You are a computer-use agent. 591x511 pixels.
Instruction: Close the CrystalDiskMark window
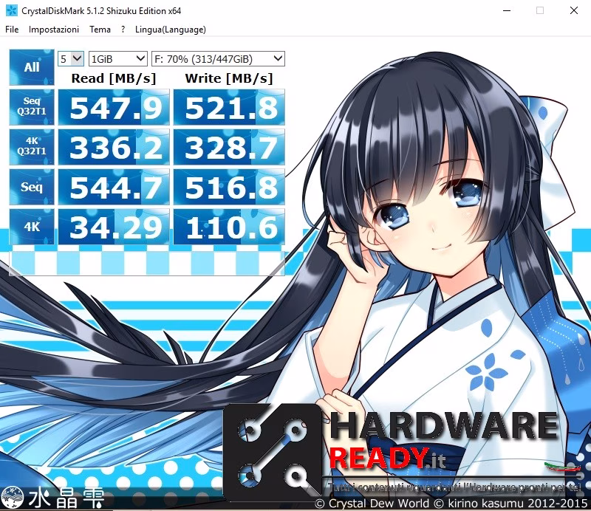point(574,10)
